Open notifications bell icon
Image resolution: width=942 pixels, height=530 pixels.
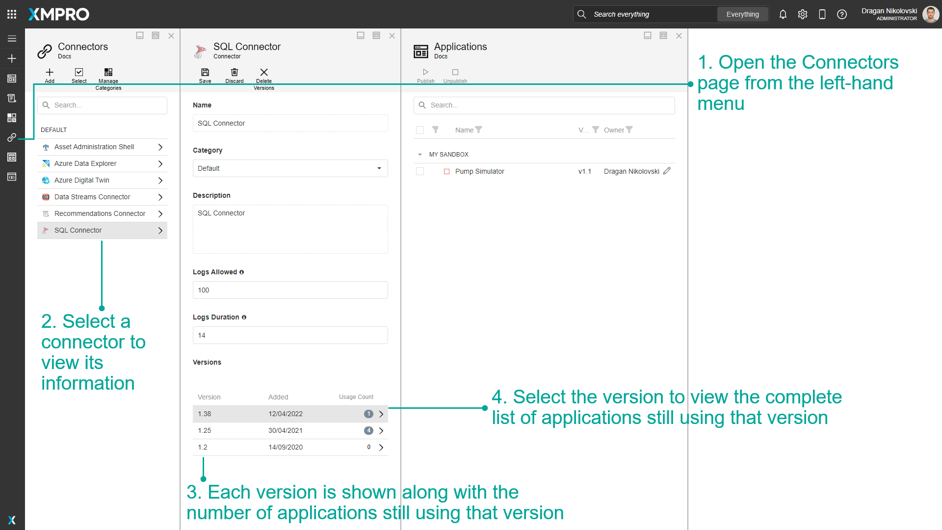[783, 14]
